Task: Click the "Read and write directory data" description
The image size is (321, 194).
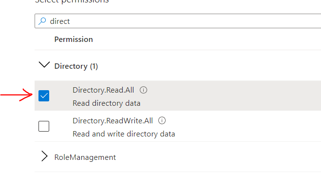Action: [124, 134]
